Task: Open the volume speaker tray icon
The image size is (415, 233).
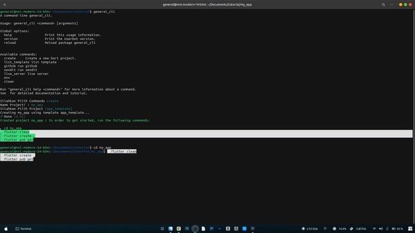Action: point(381,228)
